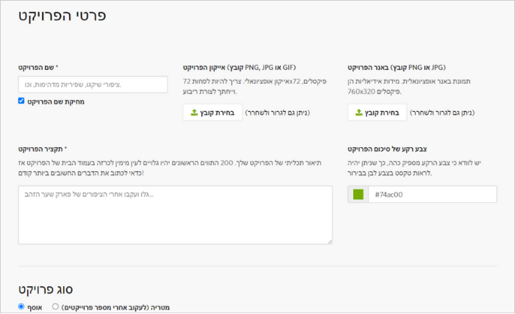Click the פרטי הפרויקט heading
The image size is (515, 314).
point(62,15)
